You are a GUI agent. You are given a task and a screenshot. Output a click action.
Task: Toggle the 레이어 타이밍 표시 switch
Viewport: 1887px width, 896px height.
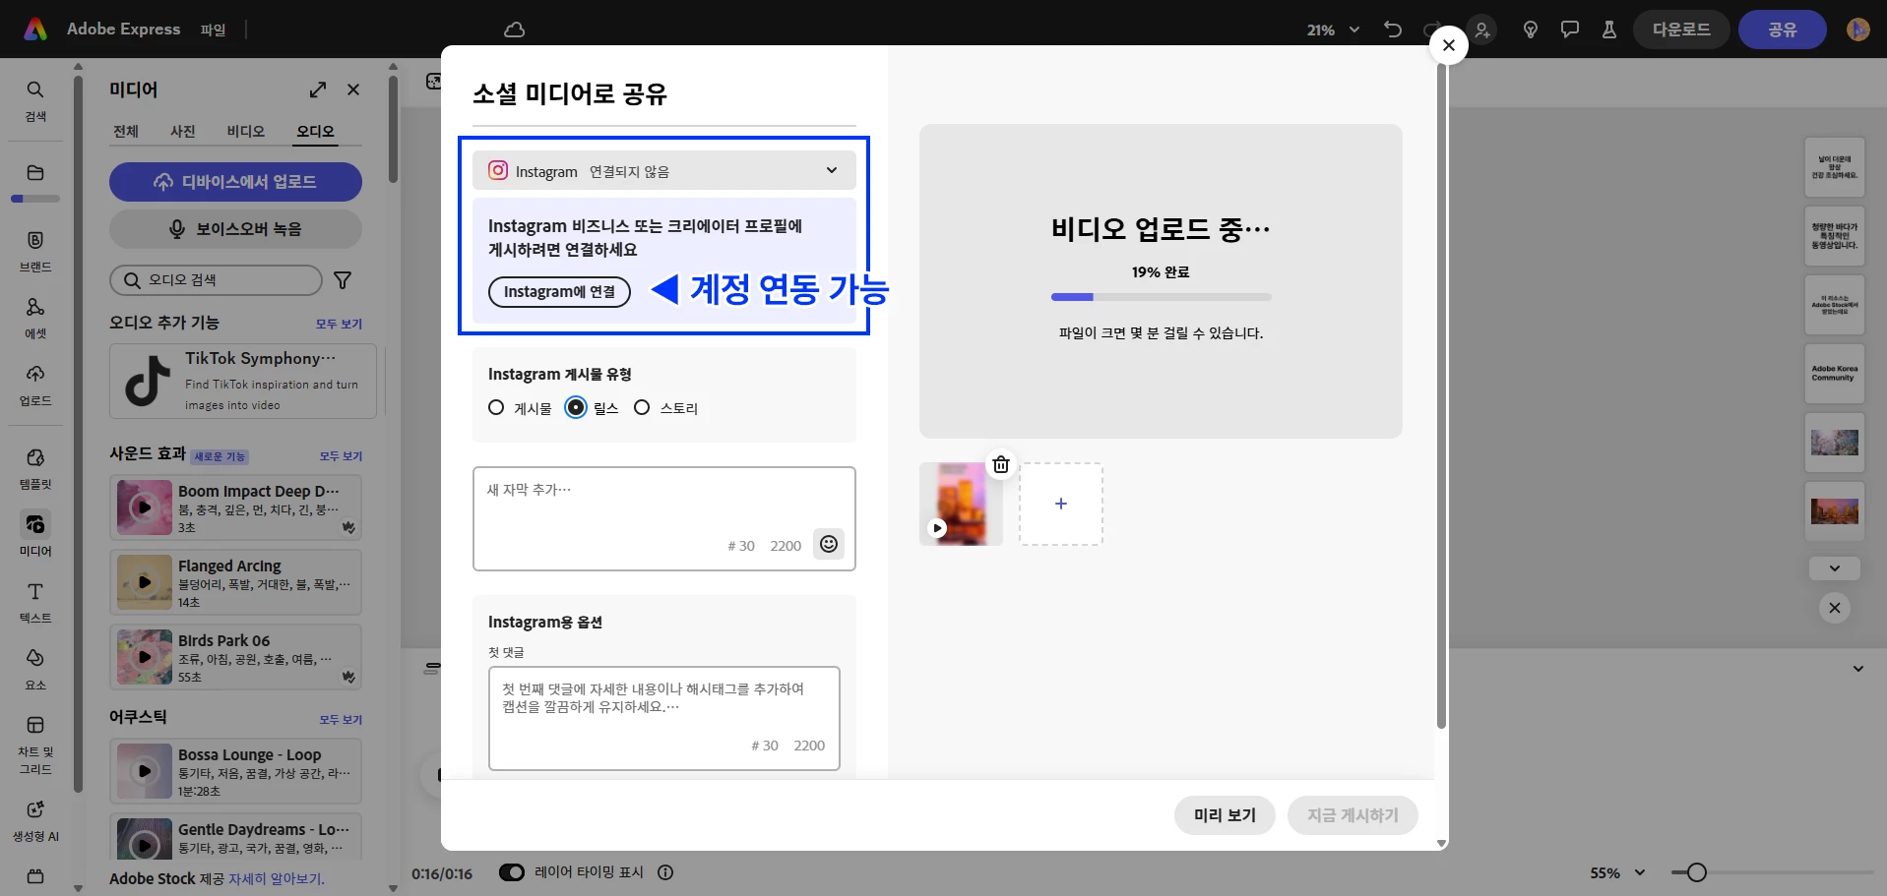(512, 872)
